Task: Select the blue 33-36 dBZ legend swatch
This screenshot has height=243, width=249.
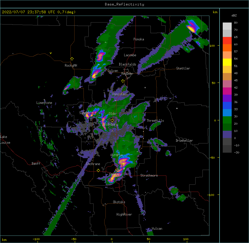Action: [x=227, y=106]
